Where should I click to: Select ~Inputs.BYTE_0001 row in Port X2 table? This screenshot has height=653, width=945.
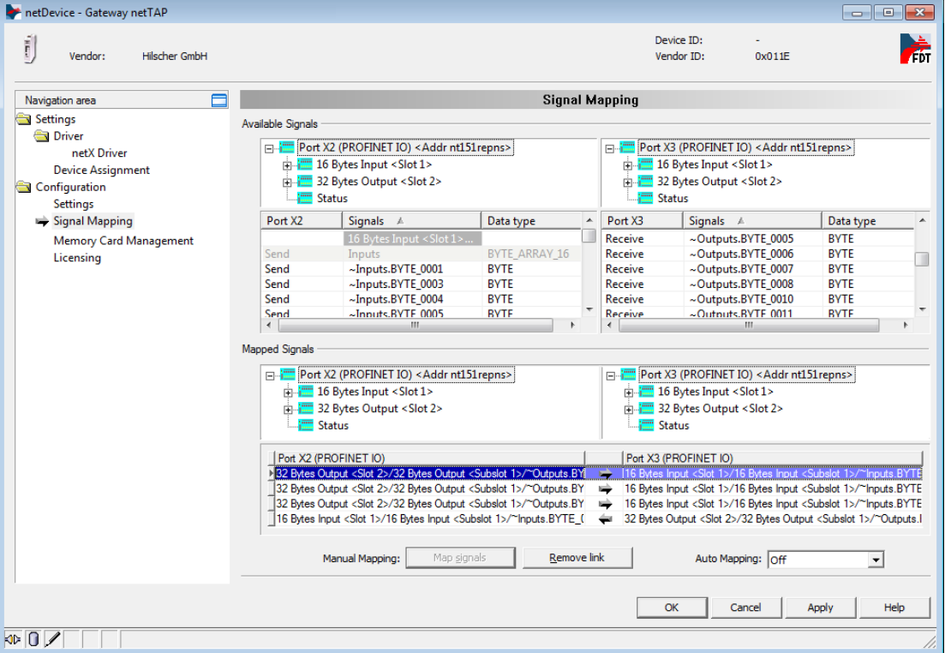click(x=422, y=269)
